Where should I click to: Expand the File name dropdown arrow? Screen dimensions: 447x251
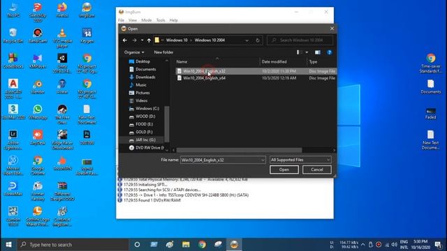pyautogui.click(x=263, y=160)
